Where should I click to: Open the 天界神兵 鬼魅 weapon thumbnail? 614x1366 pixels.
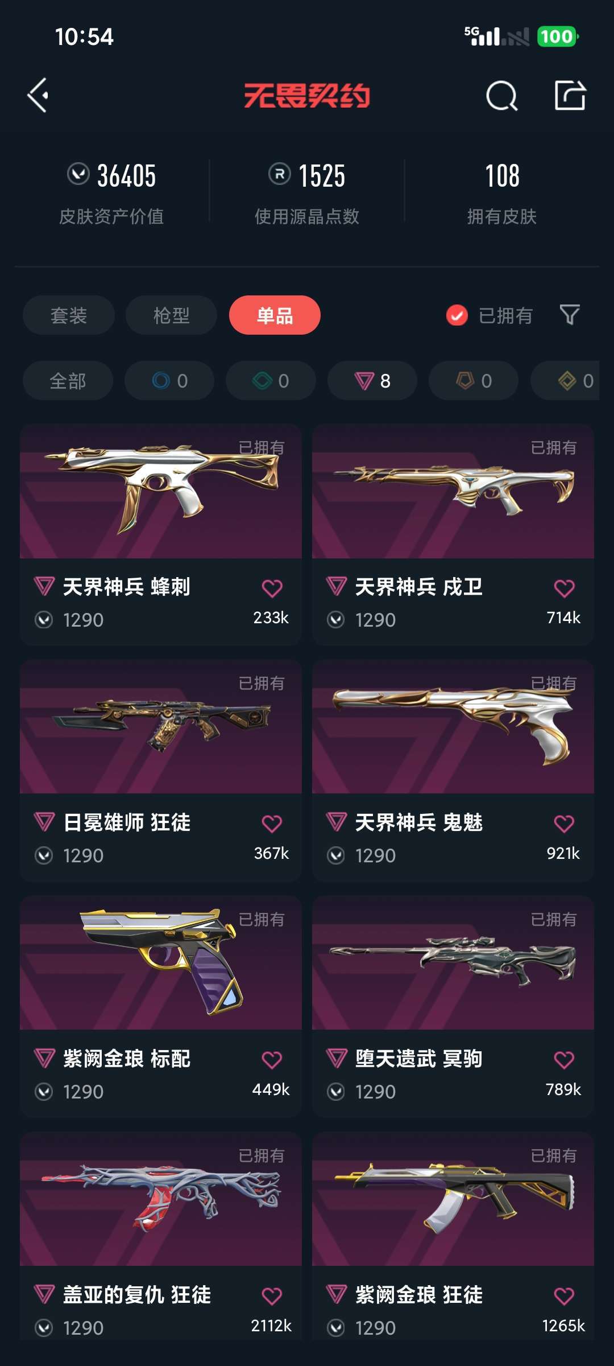point(453,727)
